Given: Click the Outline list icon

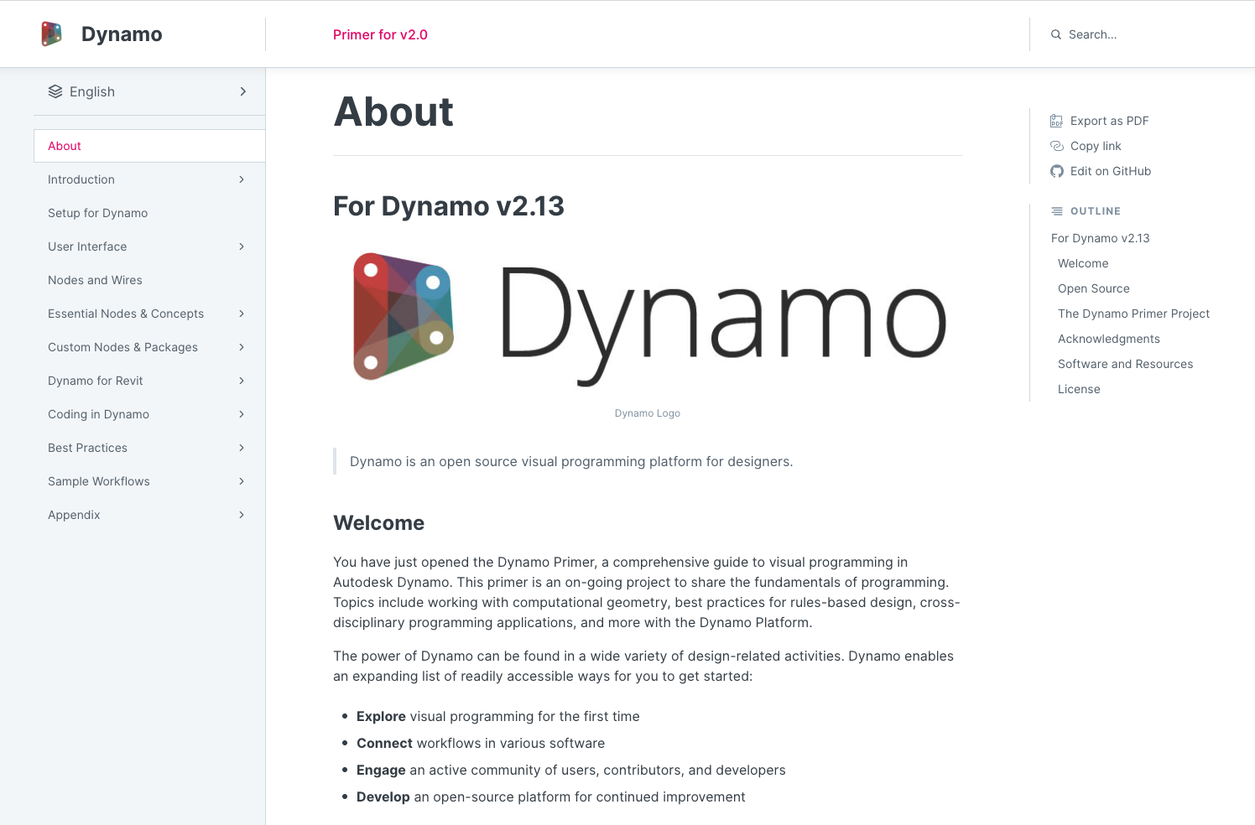Looking at the screenshot, I should click(1057, 211).
